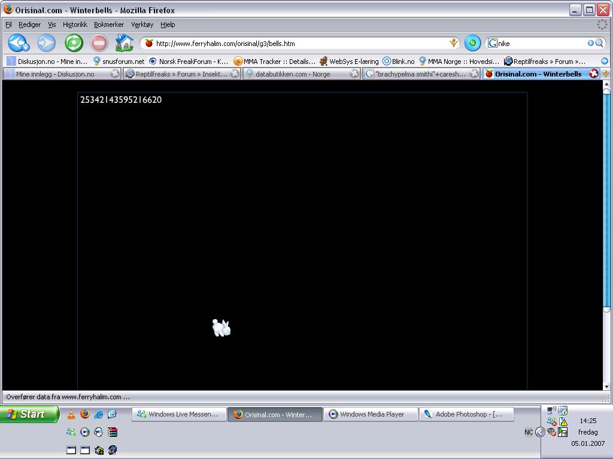Switch to Windows Live Messenger taskbar button
Image resolution: width=613 pixels, height=459 pixels.
(180, 414)
